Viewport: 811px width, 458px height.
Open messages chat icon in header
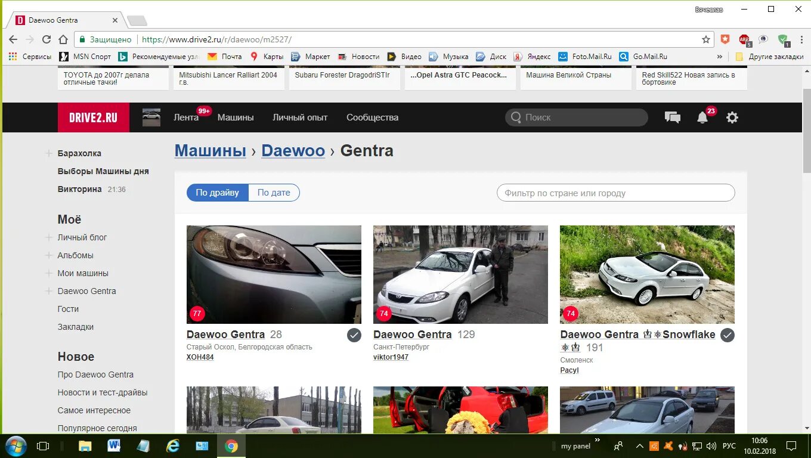[x=673, y=117]
